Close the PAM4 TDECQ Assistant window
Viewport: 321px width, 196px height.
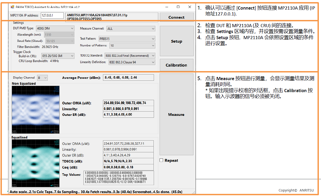(x=189, y=7)
